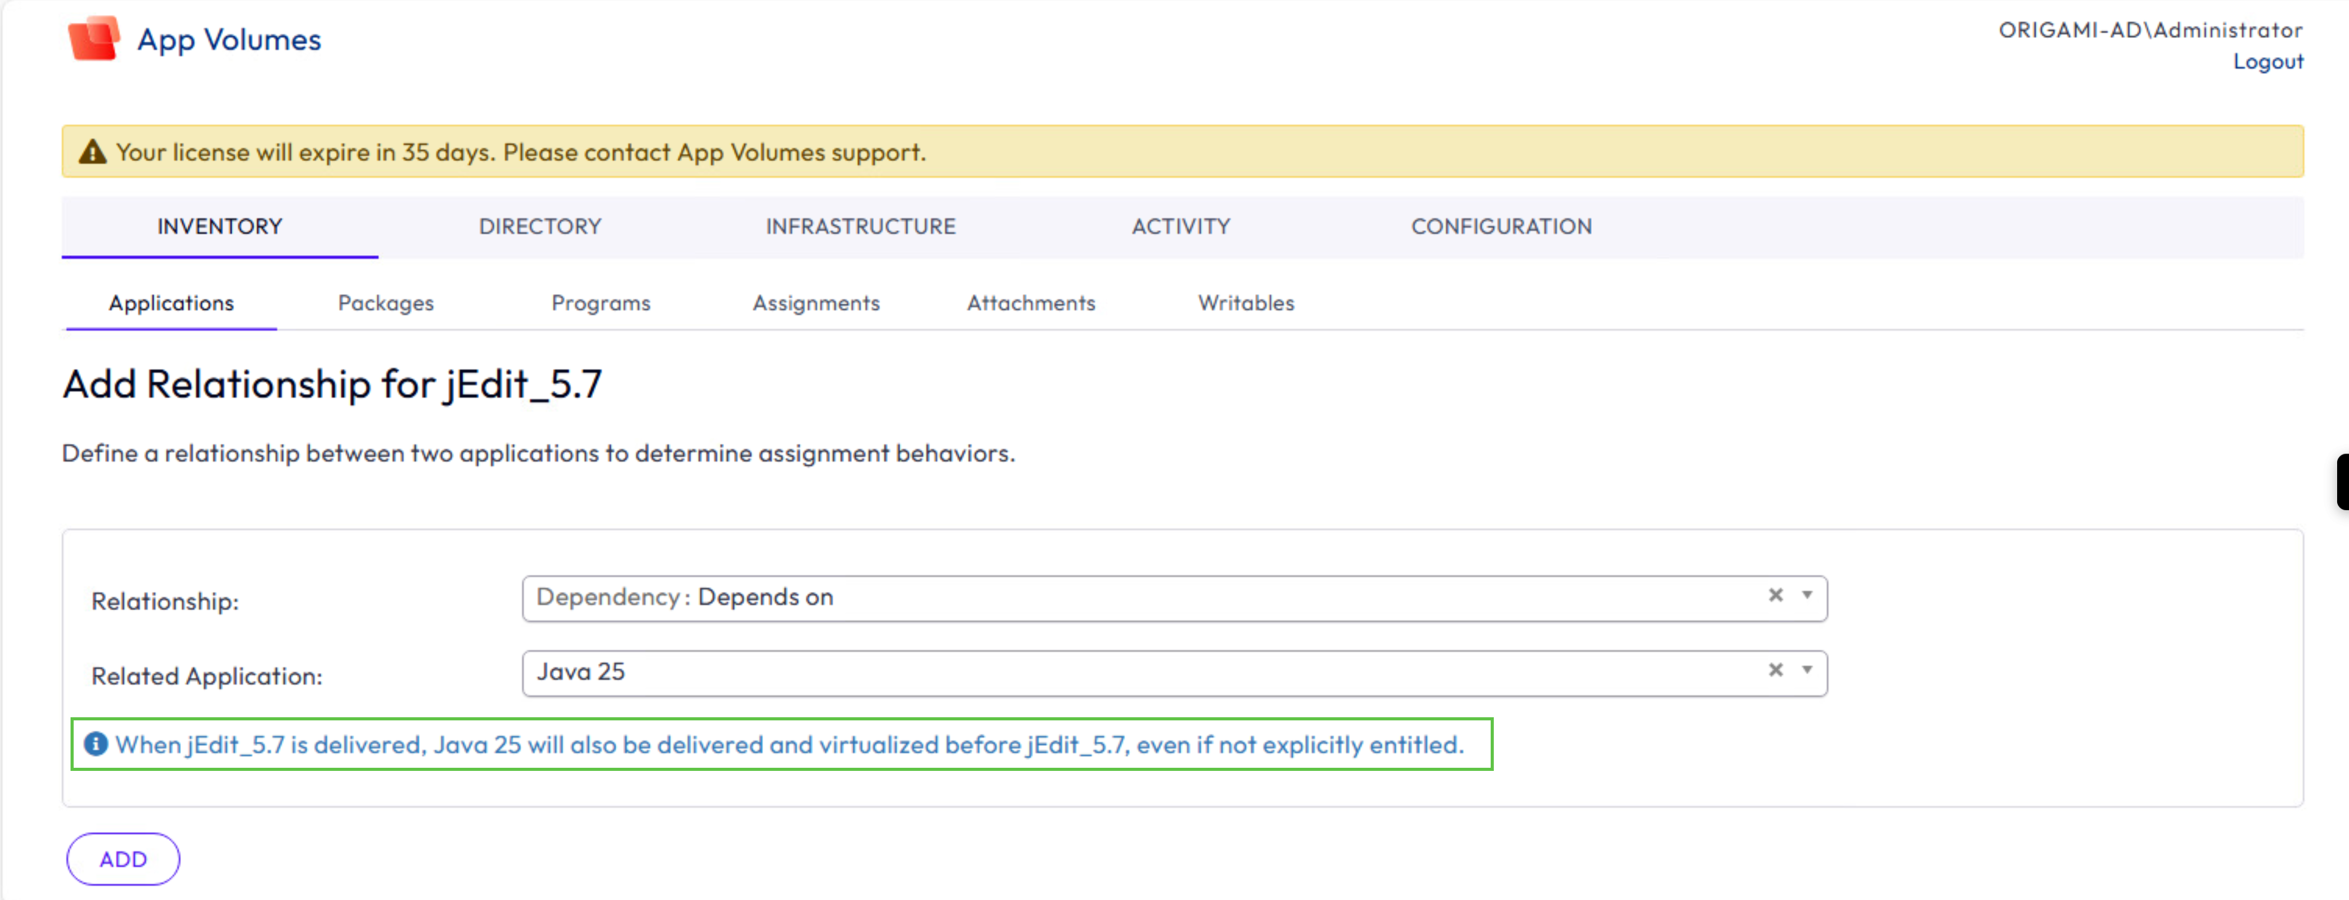Click the info icon beside dependency message
The width and height of the screenshot is (2349, 900).
(96, 744)
